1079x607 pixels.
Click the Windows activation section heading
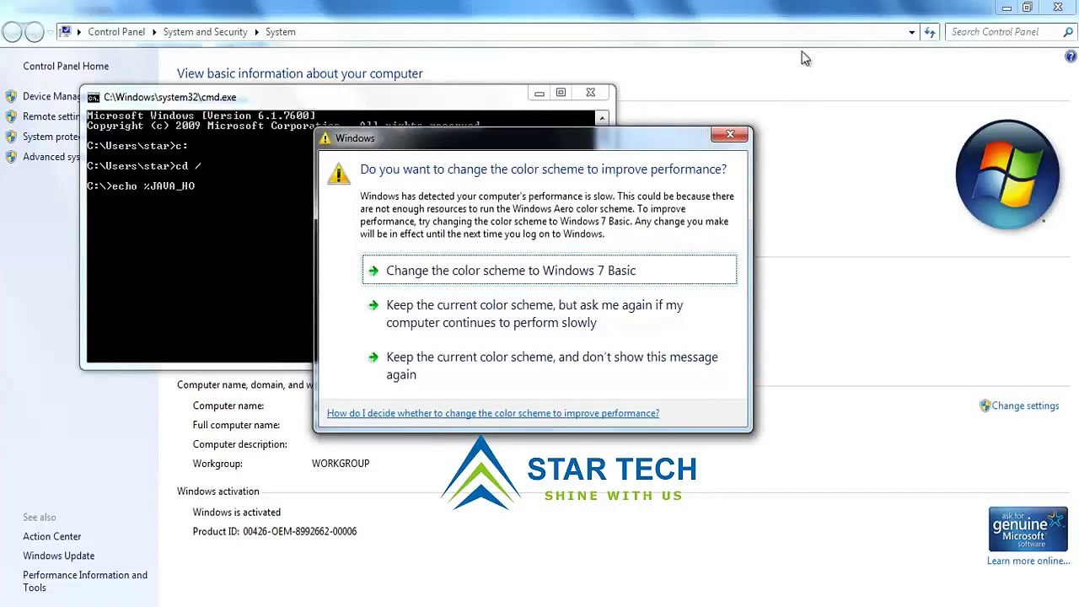pos(218,492)
